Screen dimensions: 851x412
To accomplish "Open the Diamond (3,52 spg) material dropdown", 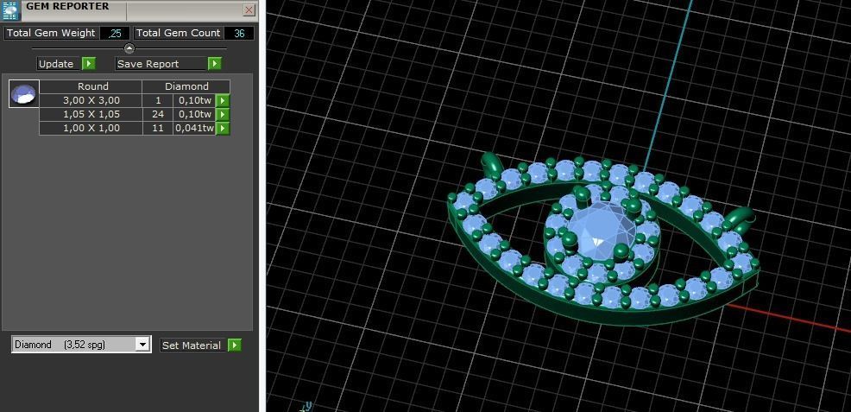I will click(x=142, y=344).
